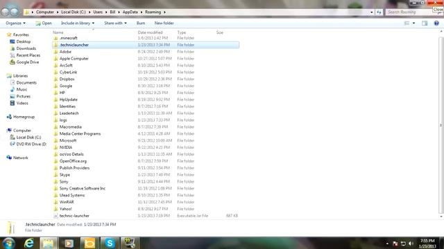Viewport: 444px width, 249px height.
Task: Open the Windows Start button
Action: (8, 243)
